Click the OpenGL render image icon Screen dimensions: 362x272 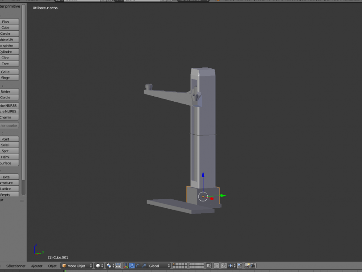(247, 266)
